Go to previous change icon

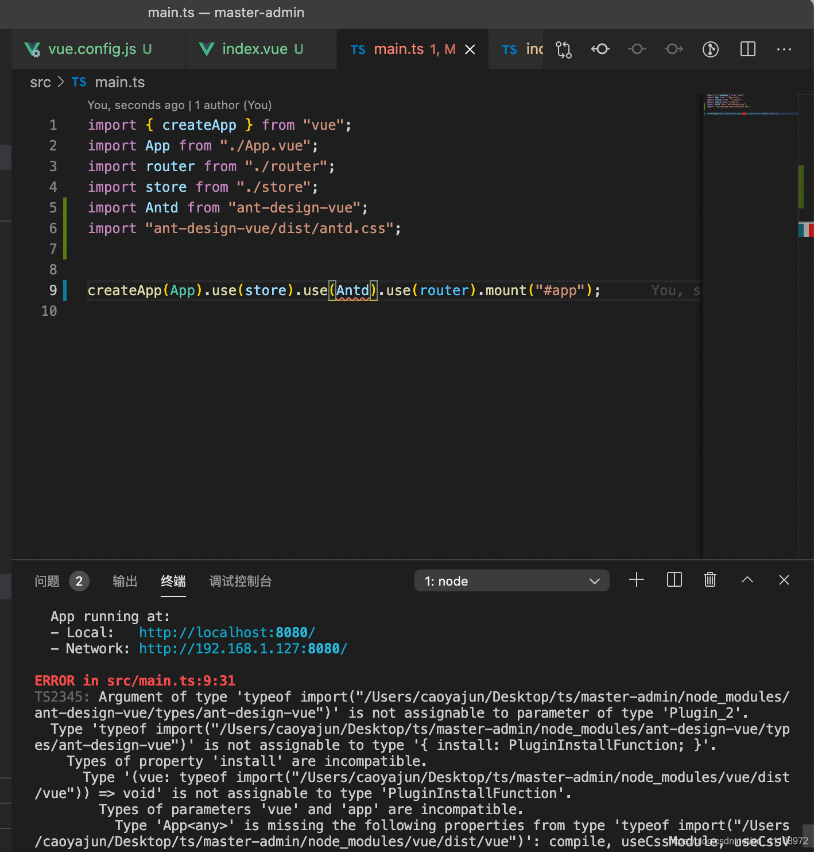point(600,49)
